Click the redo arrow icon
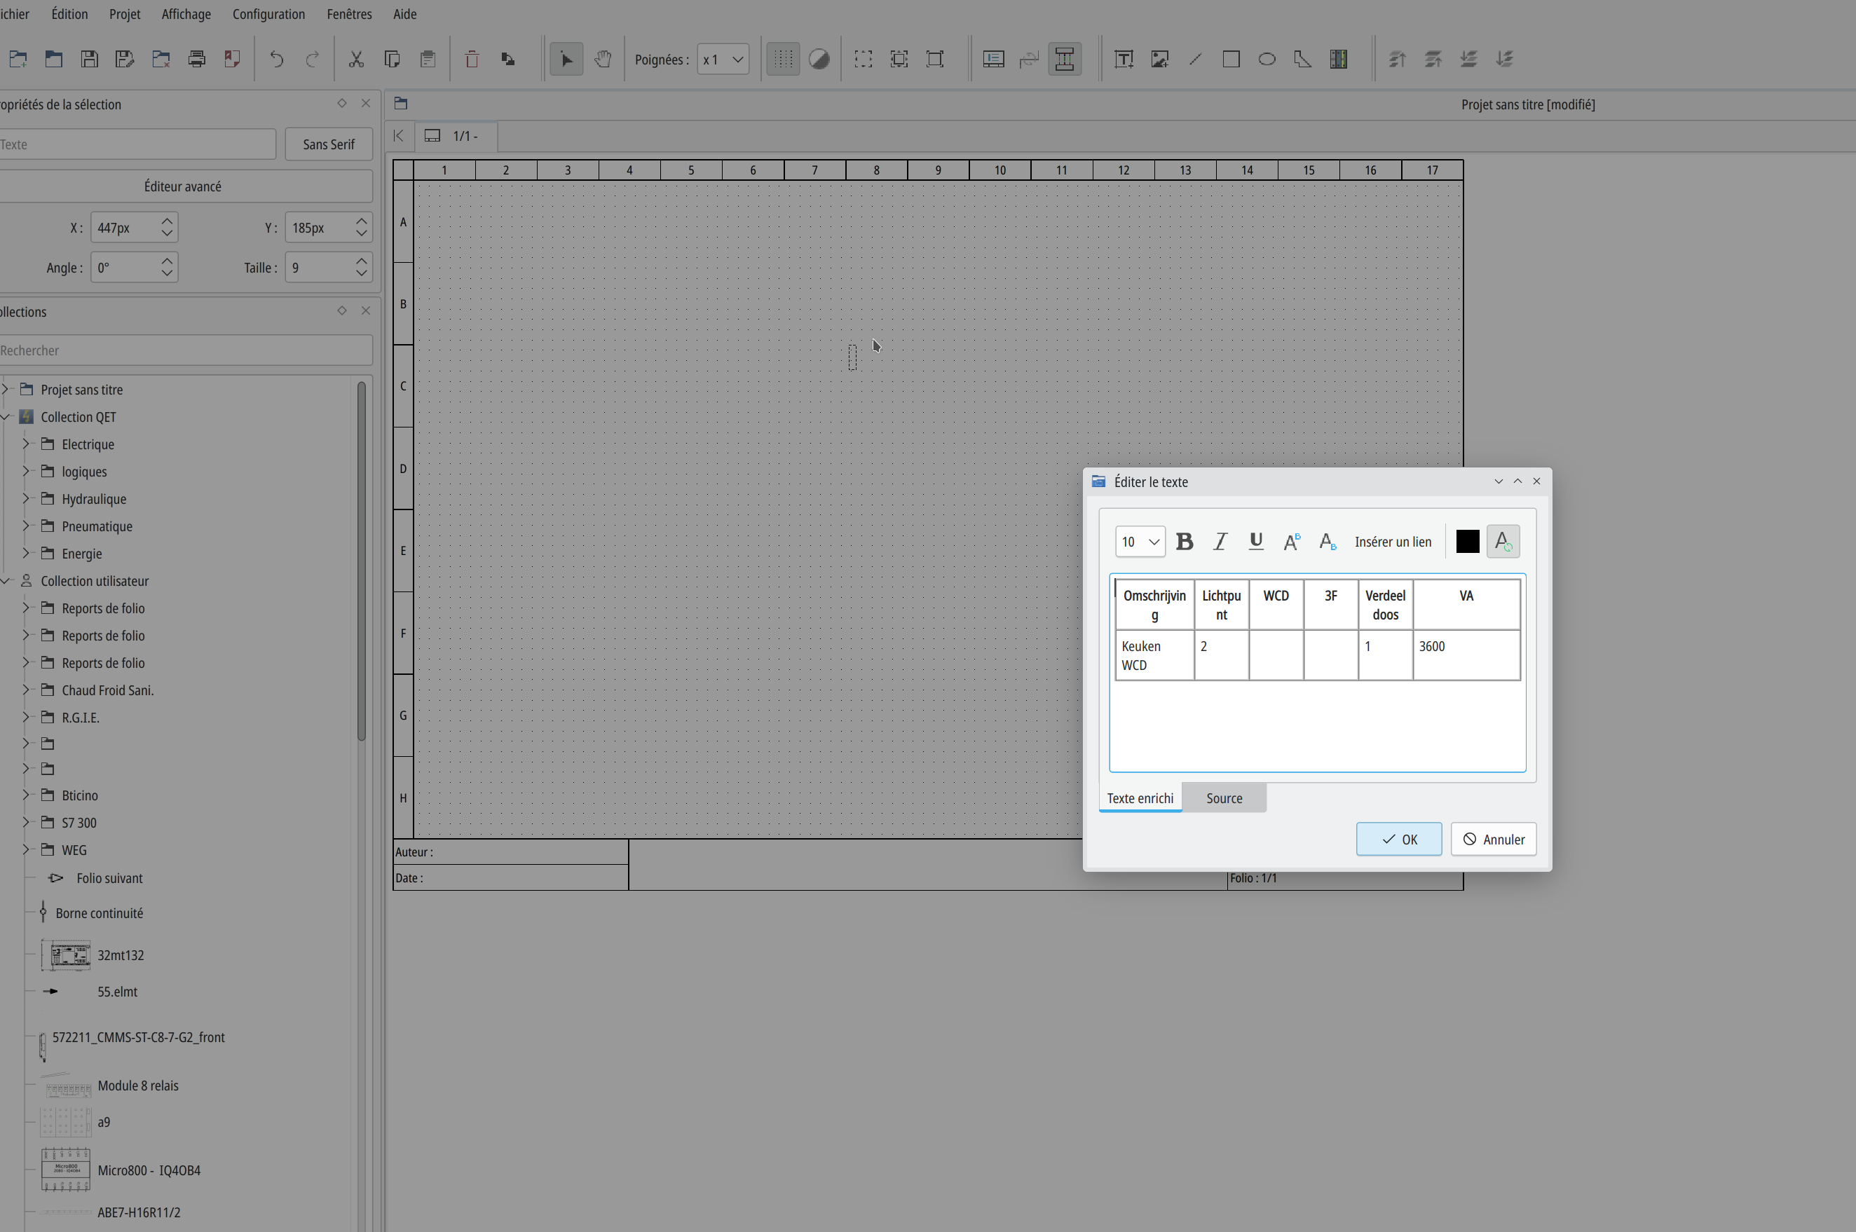The width and height of the screenshot is (1856, 1232). [x=312, y=59]
